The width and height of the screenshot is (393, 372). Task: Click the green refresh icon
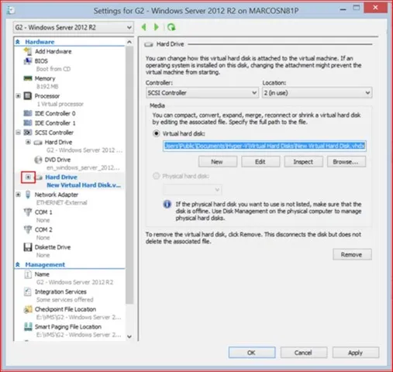pyautogui.click(x=171, y=27)
